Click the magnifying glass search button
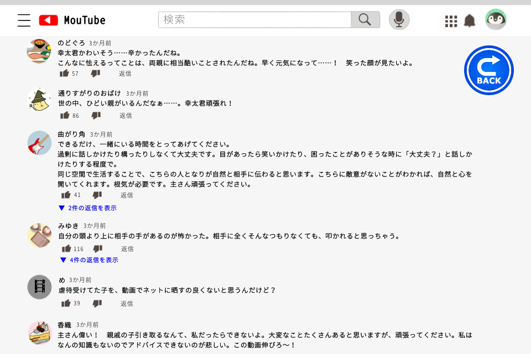Screen dimensions: 531x354 coord(365,20)
